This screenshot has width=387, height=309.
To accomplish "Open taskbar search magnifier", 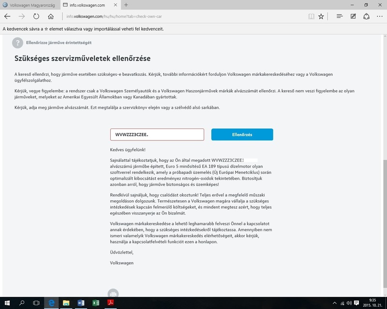I will point(22,303).
